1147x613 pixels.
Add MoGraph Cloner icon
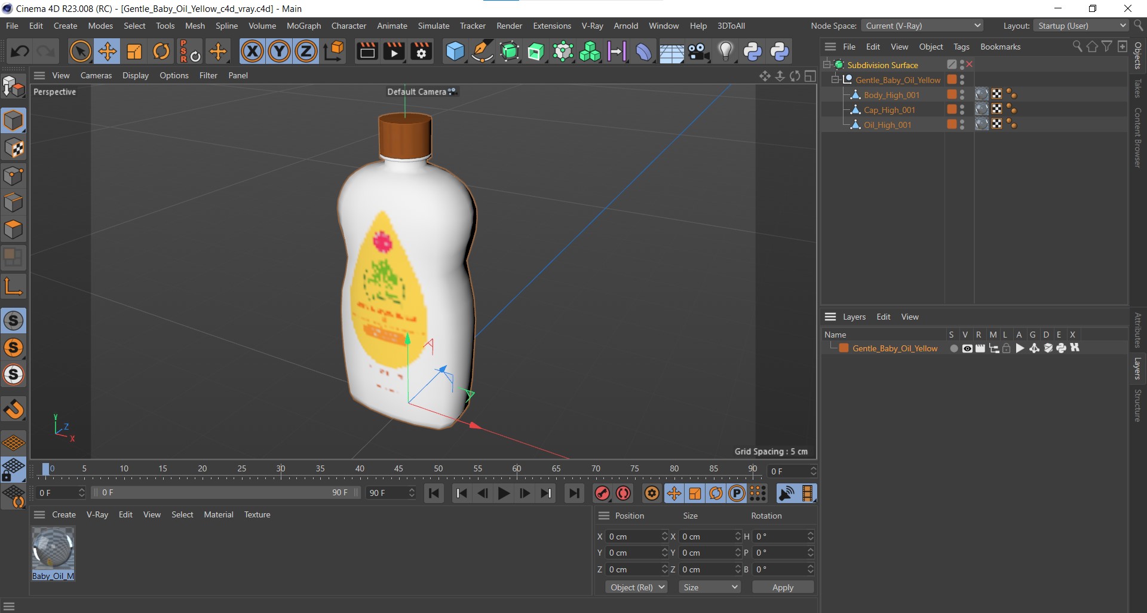(x=590, y=51)
